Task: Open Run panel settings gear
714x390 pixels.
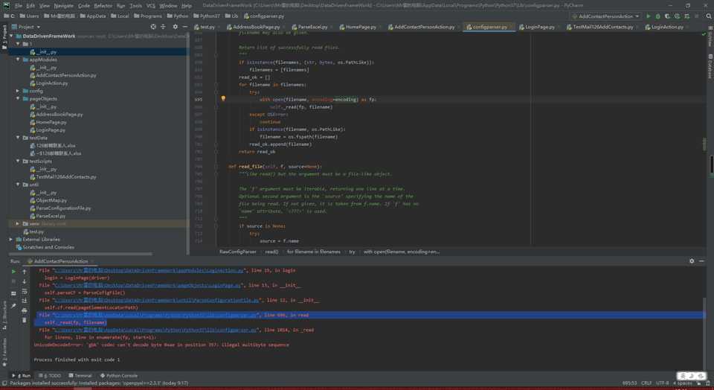Action: tap(692, 261)
